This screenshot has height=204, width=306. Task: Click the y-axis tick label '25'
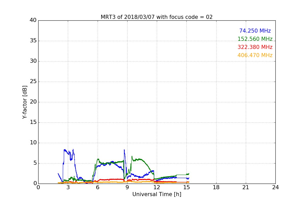click(x=33, y=82)
